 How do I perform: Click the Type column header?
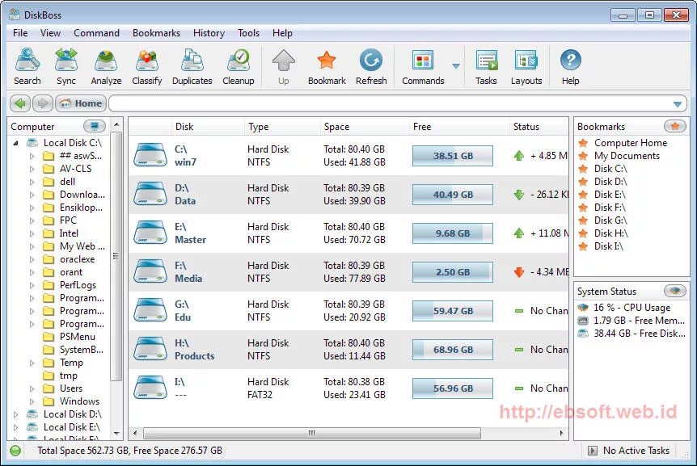(282, 127)
